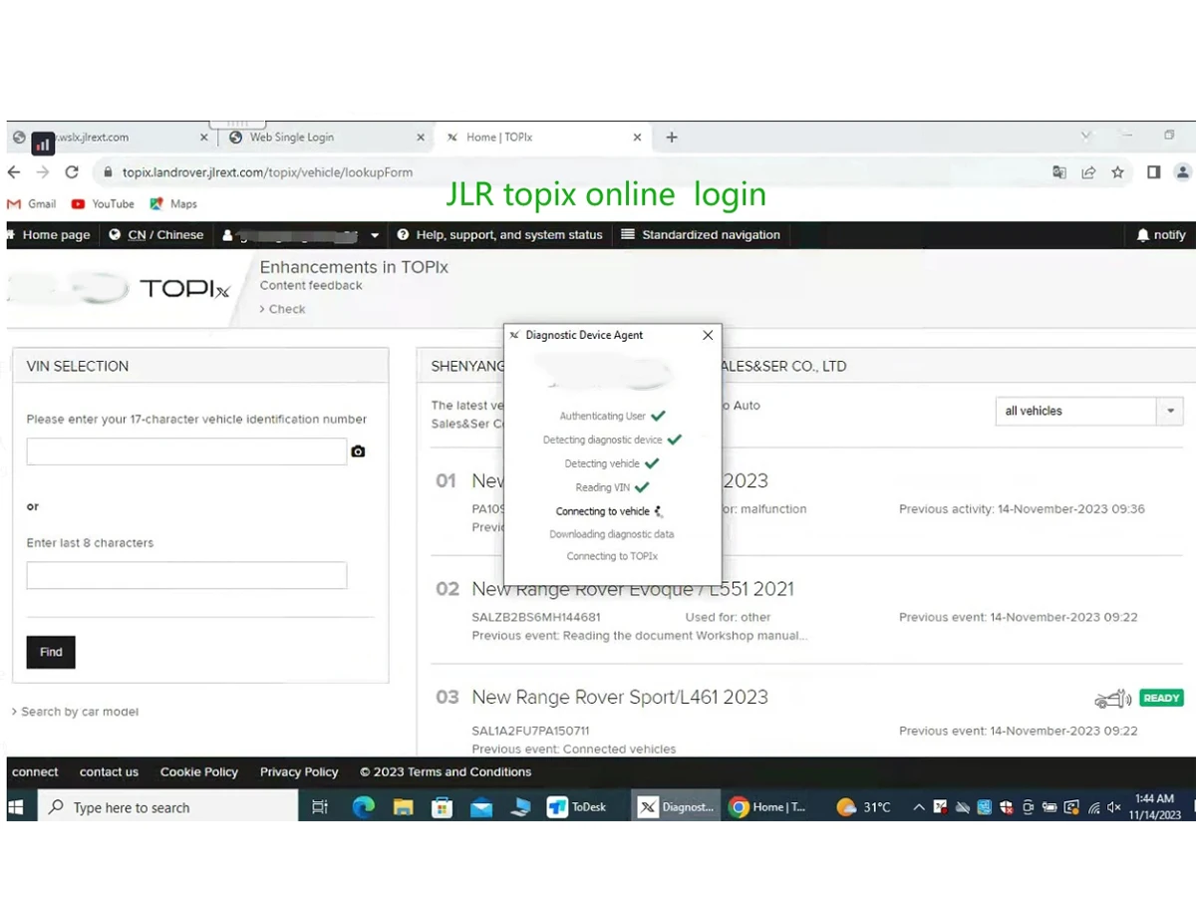The image size is (1196, 897).
Task: Click the Find button
Action: (x=51, y=652)
